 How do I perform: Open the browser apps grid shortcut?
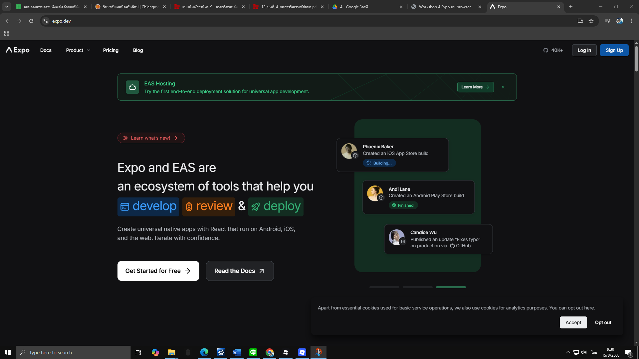point(7,33)
